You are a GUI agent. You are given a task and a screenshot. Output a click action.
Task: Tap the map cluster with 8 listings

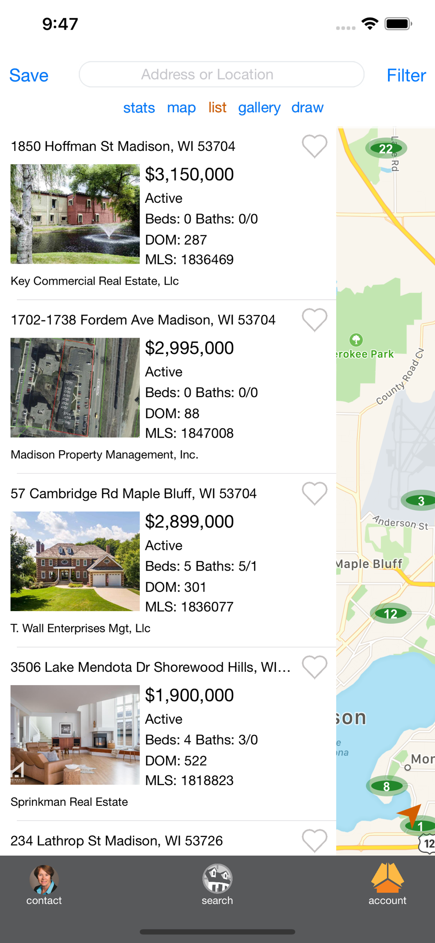coord(387,786)
